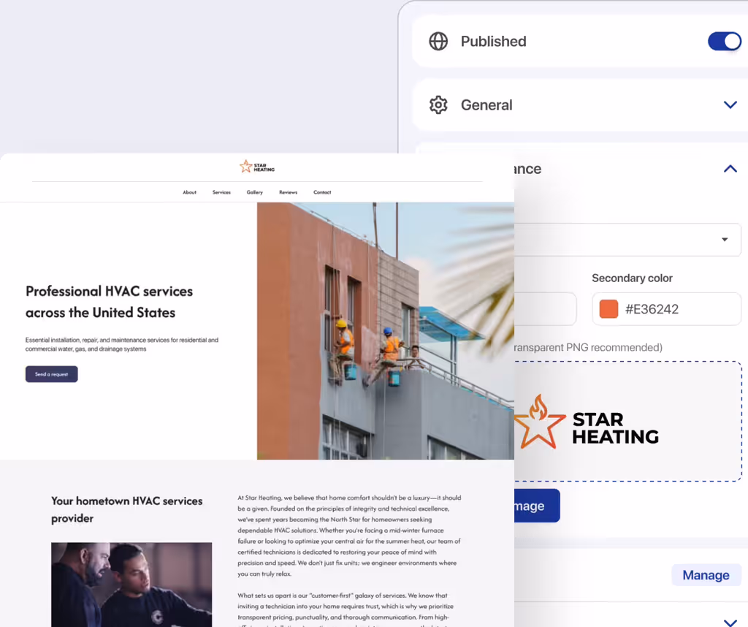Viewport: 748px width, 627px height.
Task: Expand the section chevron under the Manage button
Action: 730,622
